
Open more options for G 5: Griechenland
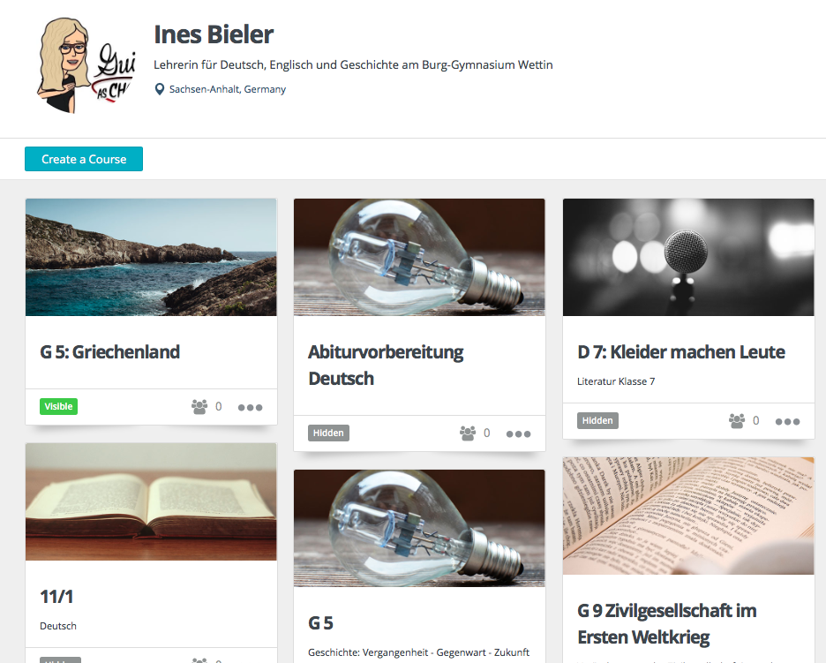point(250,407)
